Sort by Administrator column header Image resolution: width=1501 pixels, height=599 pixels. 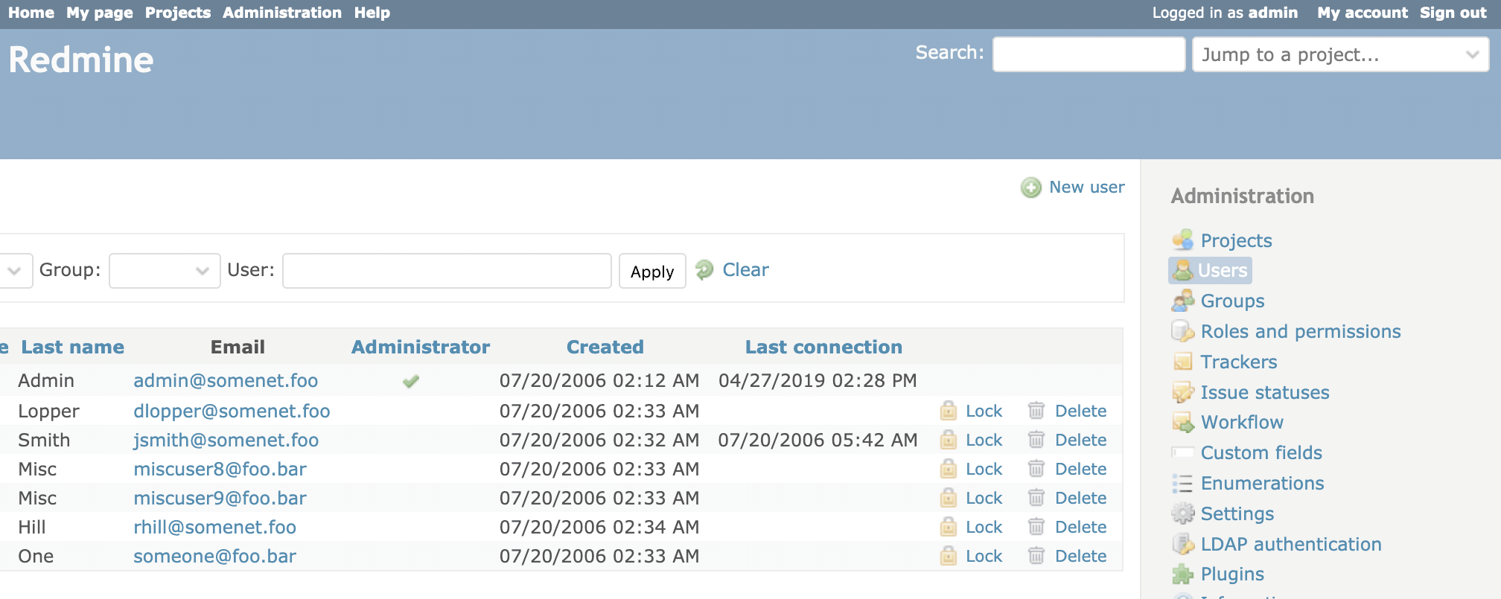pyautogui.click(x=421, y=347)
